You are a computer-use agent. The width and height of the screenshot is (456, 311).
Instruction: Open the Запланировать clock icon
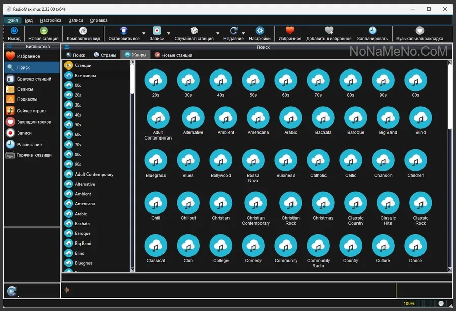point(372,31)
